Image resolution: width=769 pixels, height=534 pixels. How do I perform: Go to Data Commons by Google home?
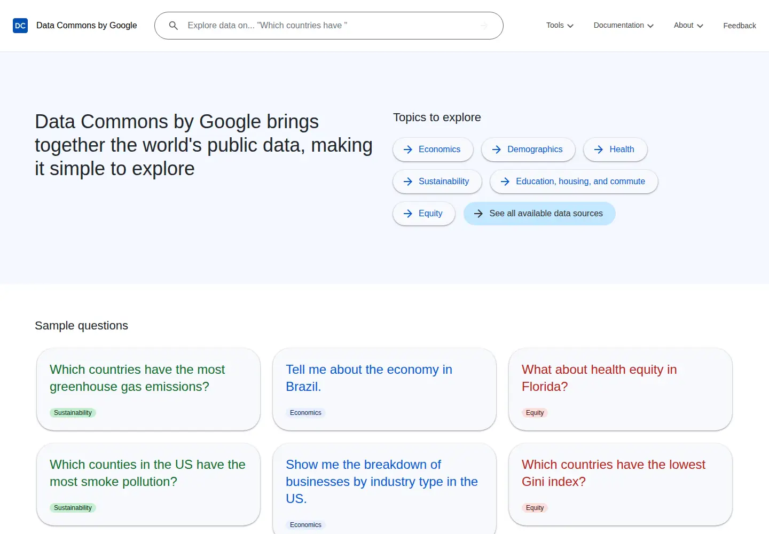tap(87, 25)
